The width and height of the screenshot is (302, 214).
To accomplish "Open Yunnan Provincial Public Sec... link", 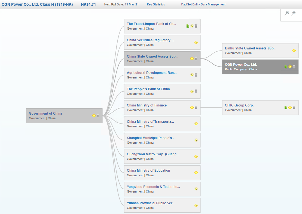I will click(151, 203).
